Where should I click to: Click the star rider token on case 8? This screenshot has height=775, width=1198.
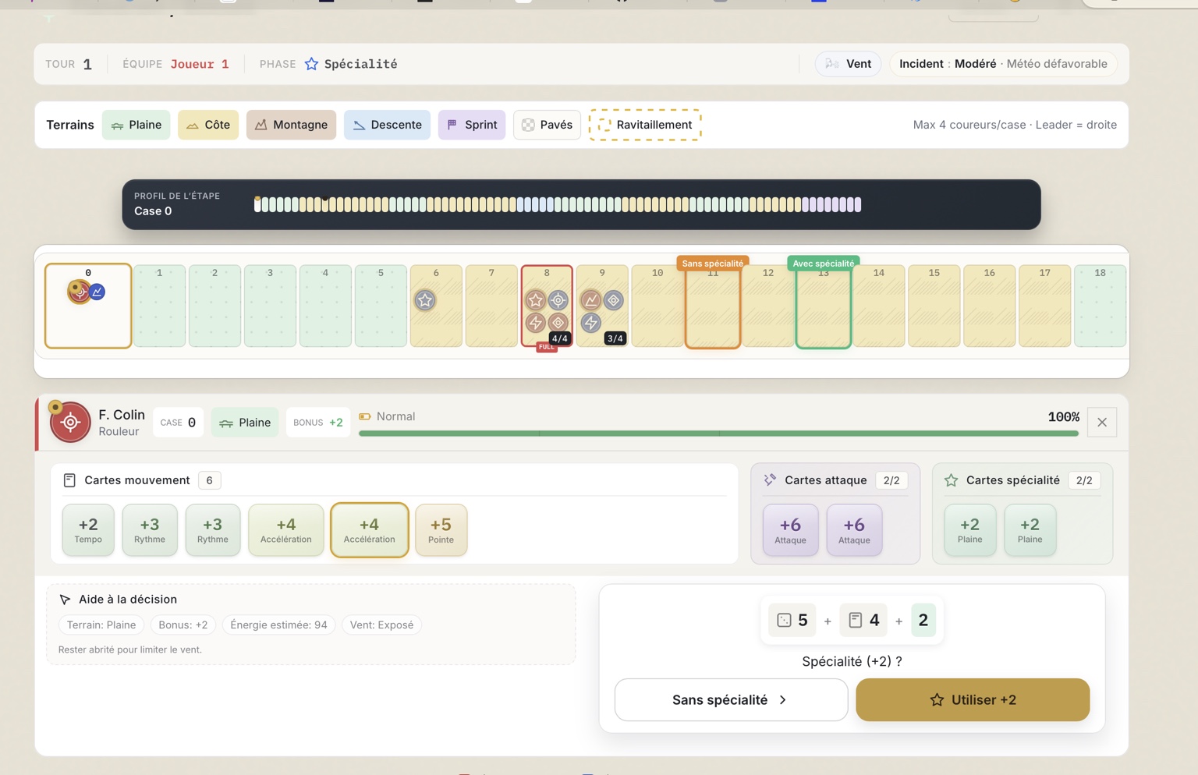pos(536,300)
